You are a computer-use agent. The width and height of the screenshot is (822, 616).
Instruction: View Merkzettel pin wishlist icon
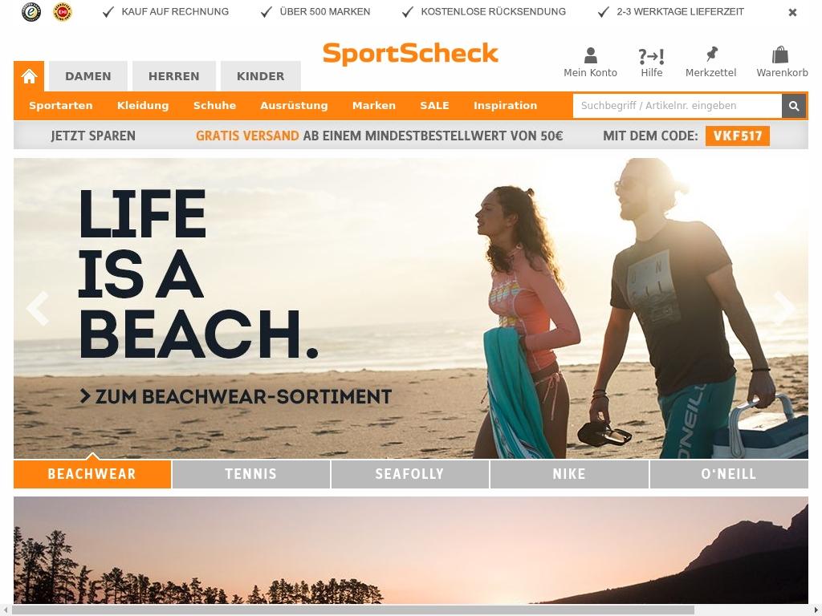[x=711, y=54]
